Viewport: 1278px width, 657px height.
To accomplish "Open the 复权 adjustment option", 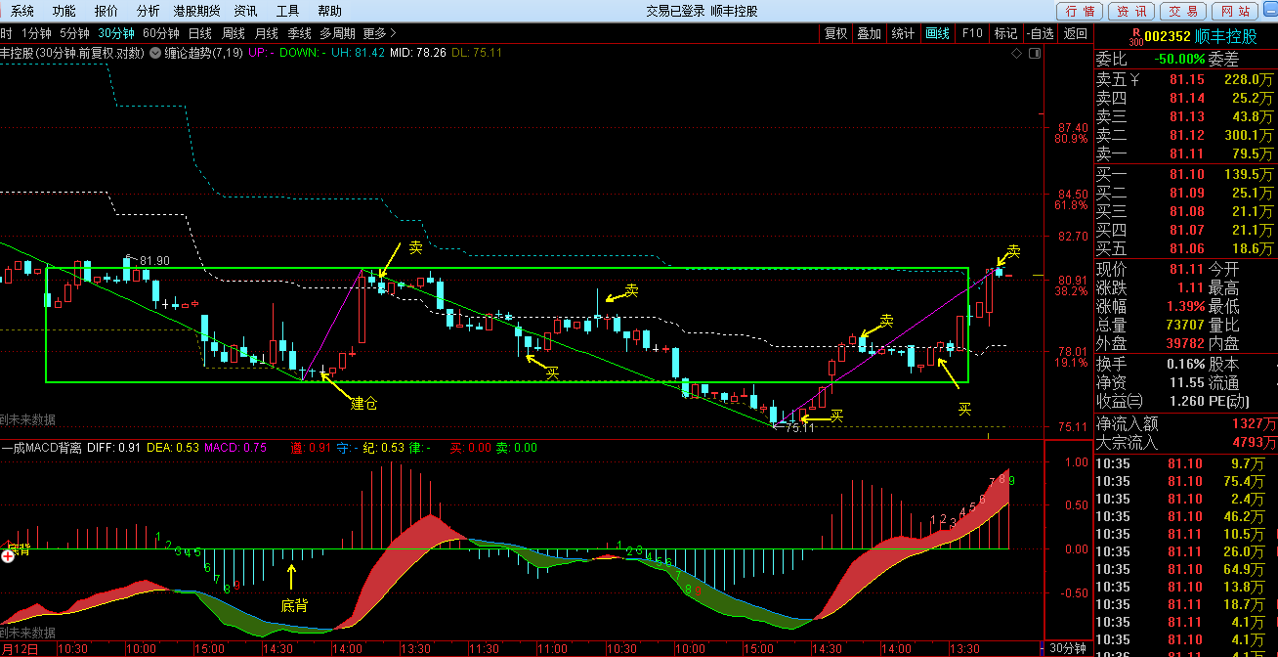I will (x=835, y=32).
